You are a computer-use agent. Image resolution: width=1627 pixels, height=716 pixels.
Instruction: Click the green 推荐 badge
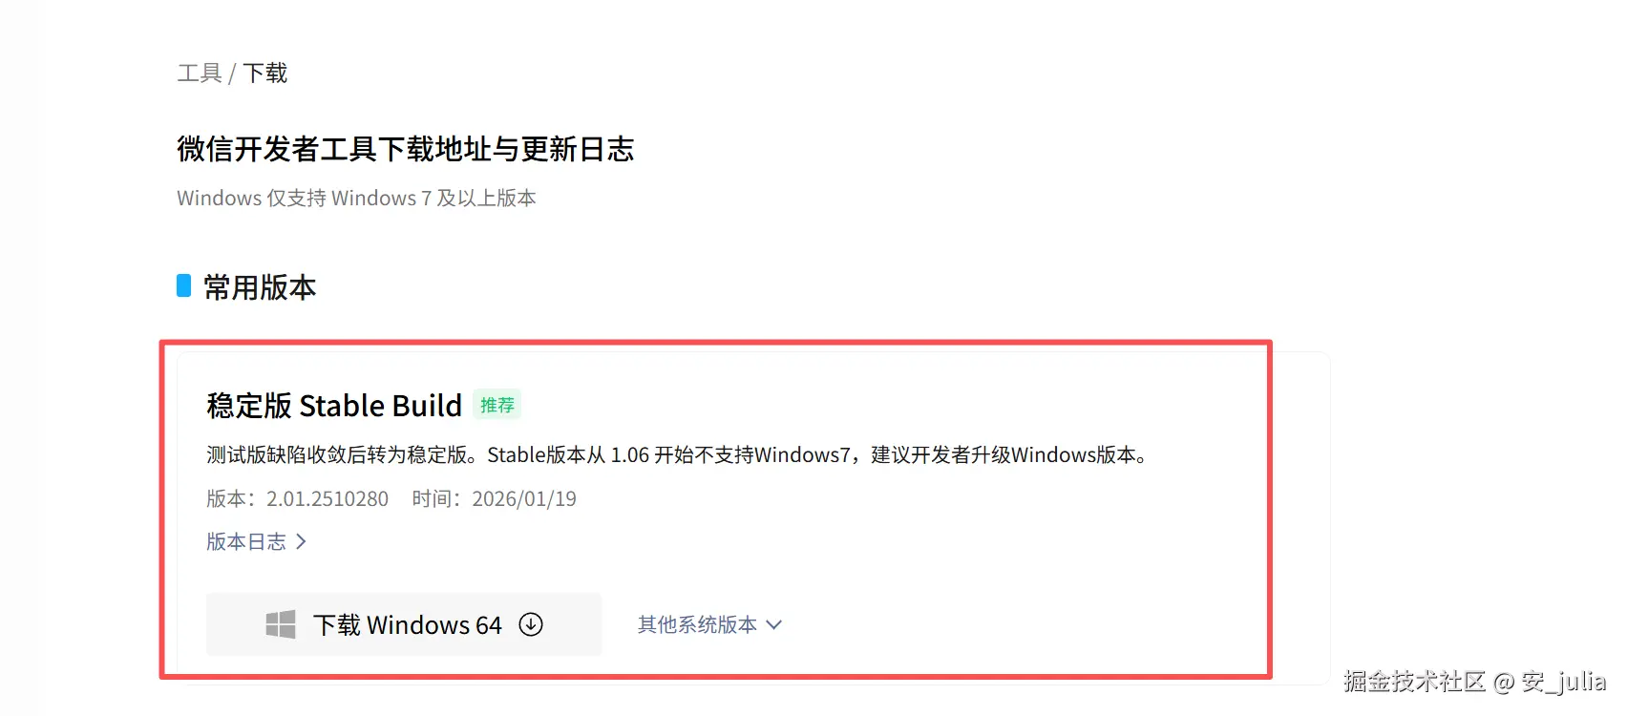497,405
